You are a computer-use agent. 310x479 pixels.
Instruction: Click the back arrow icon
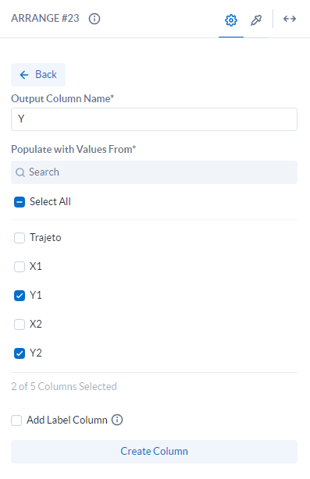pyautogui.click(x=24, y=75)
